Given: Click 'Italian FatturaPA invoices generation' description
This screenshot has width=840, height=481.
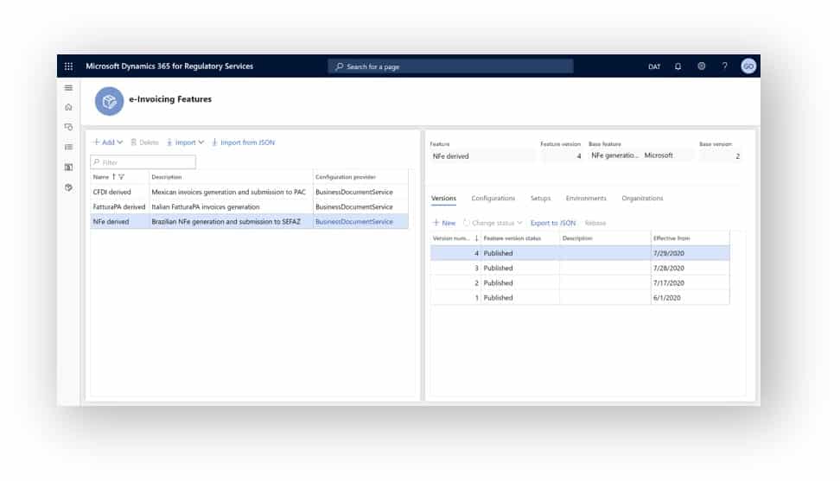Looking at the screenshot, I should (x=206, y=206).
